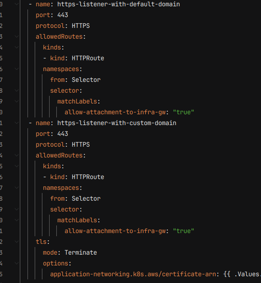Collapse selector fold arrow in default-domain listener
This screenshot has width=261, height=283.
(17, 90)
